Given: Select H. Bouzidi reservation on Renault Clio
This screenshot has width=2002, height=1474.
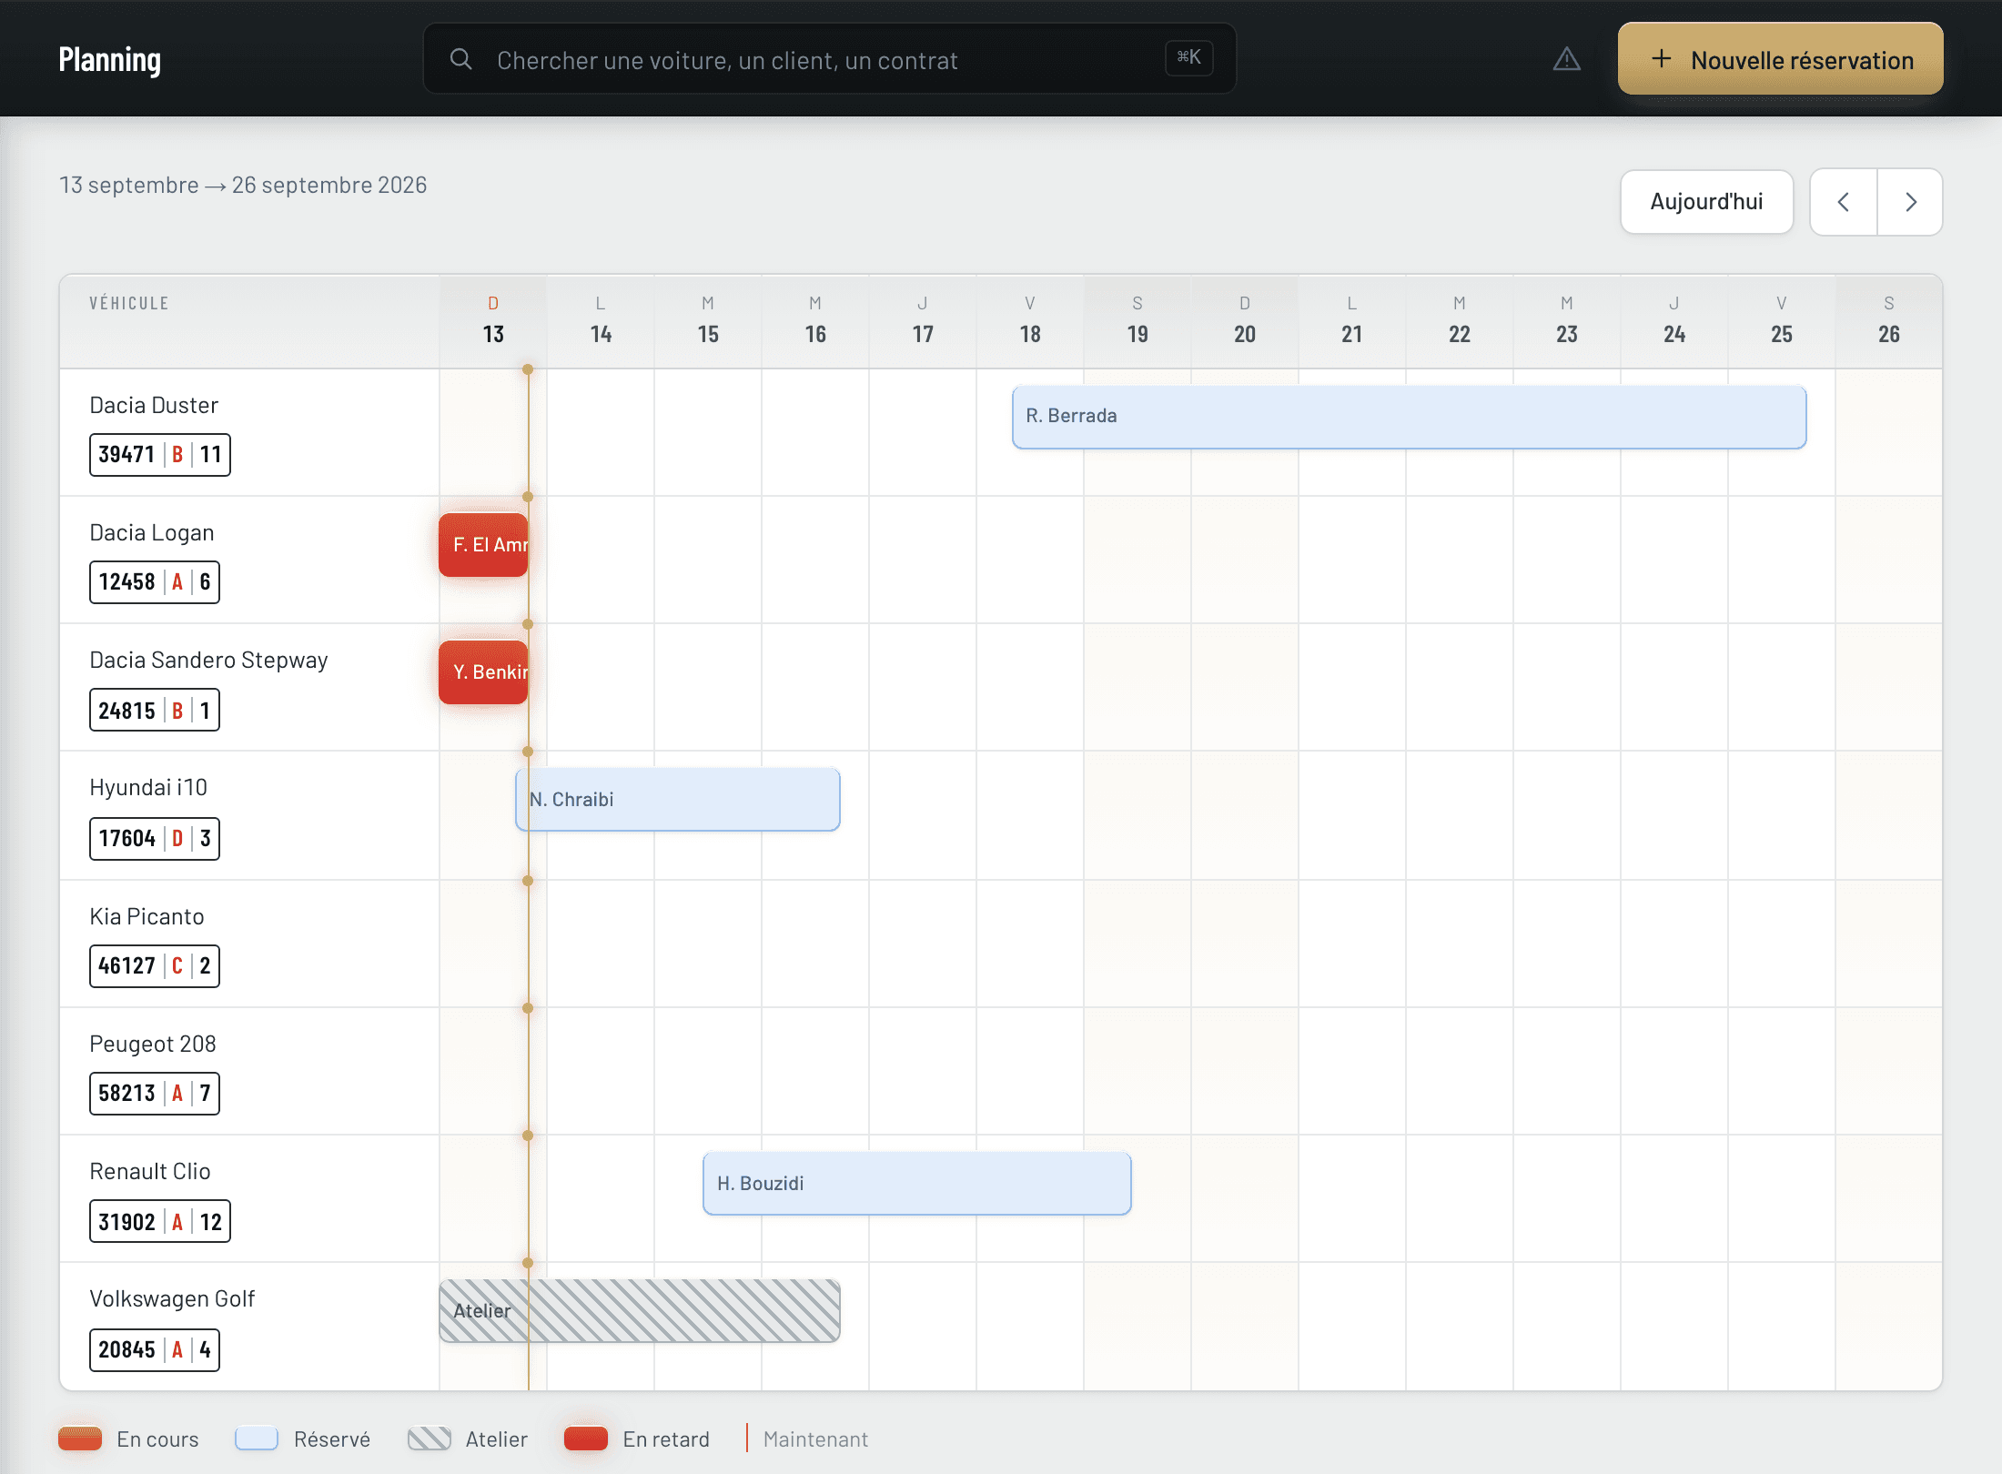Looking at the screenshot, I should [x=916, y=1184].
